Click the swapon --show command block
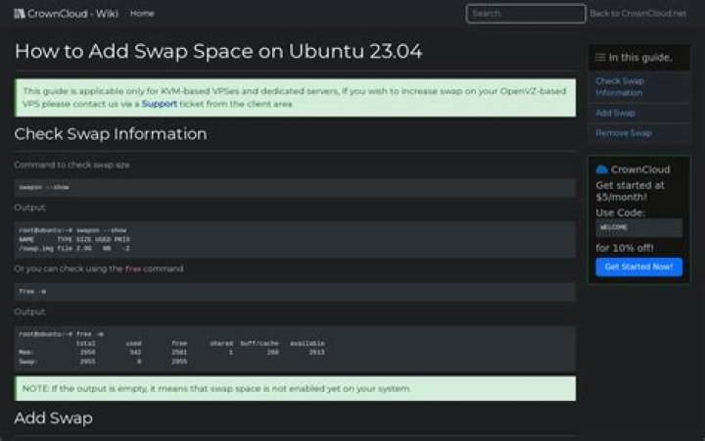Viewport: 705px width, 441px height. point(295,187)
